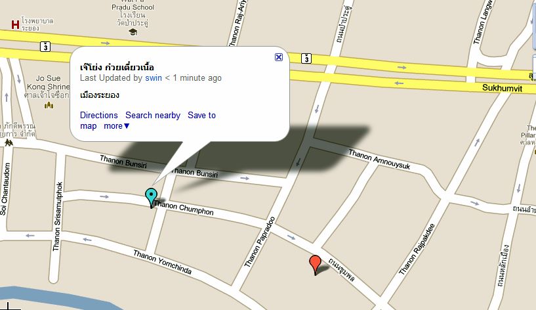
Task: Click the Thanon Chumphon street label
Action: [x=184, y=208]
